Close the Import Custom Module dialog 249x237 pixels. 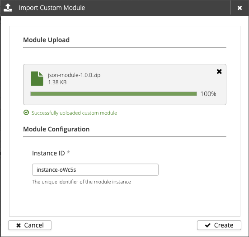pos(240,8)
